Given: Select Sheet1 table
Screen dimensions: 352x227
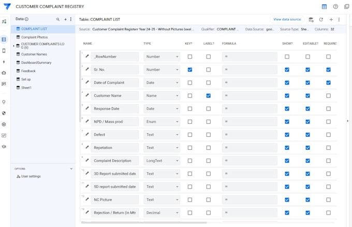Looking at the screenshot, I should pos(43,88).
